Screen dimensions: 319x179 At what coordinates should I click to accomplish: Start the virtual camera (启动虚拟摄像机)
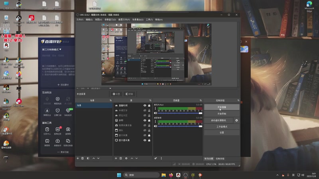coord(219,121)
